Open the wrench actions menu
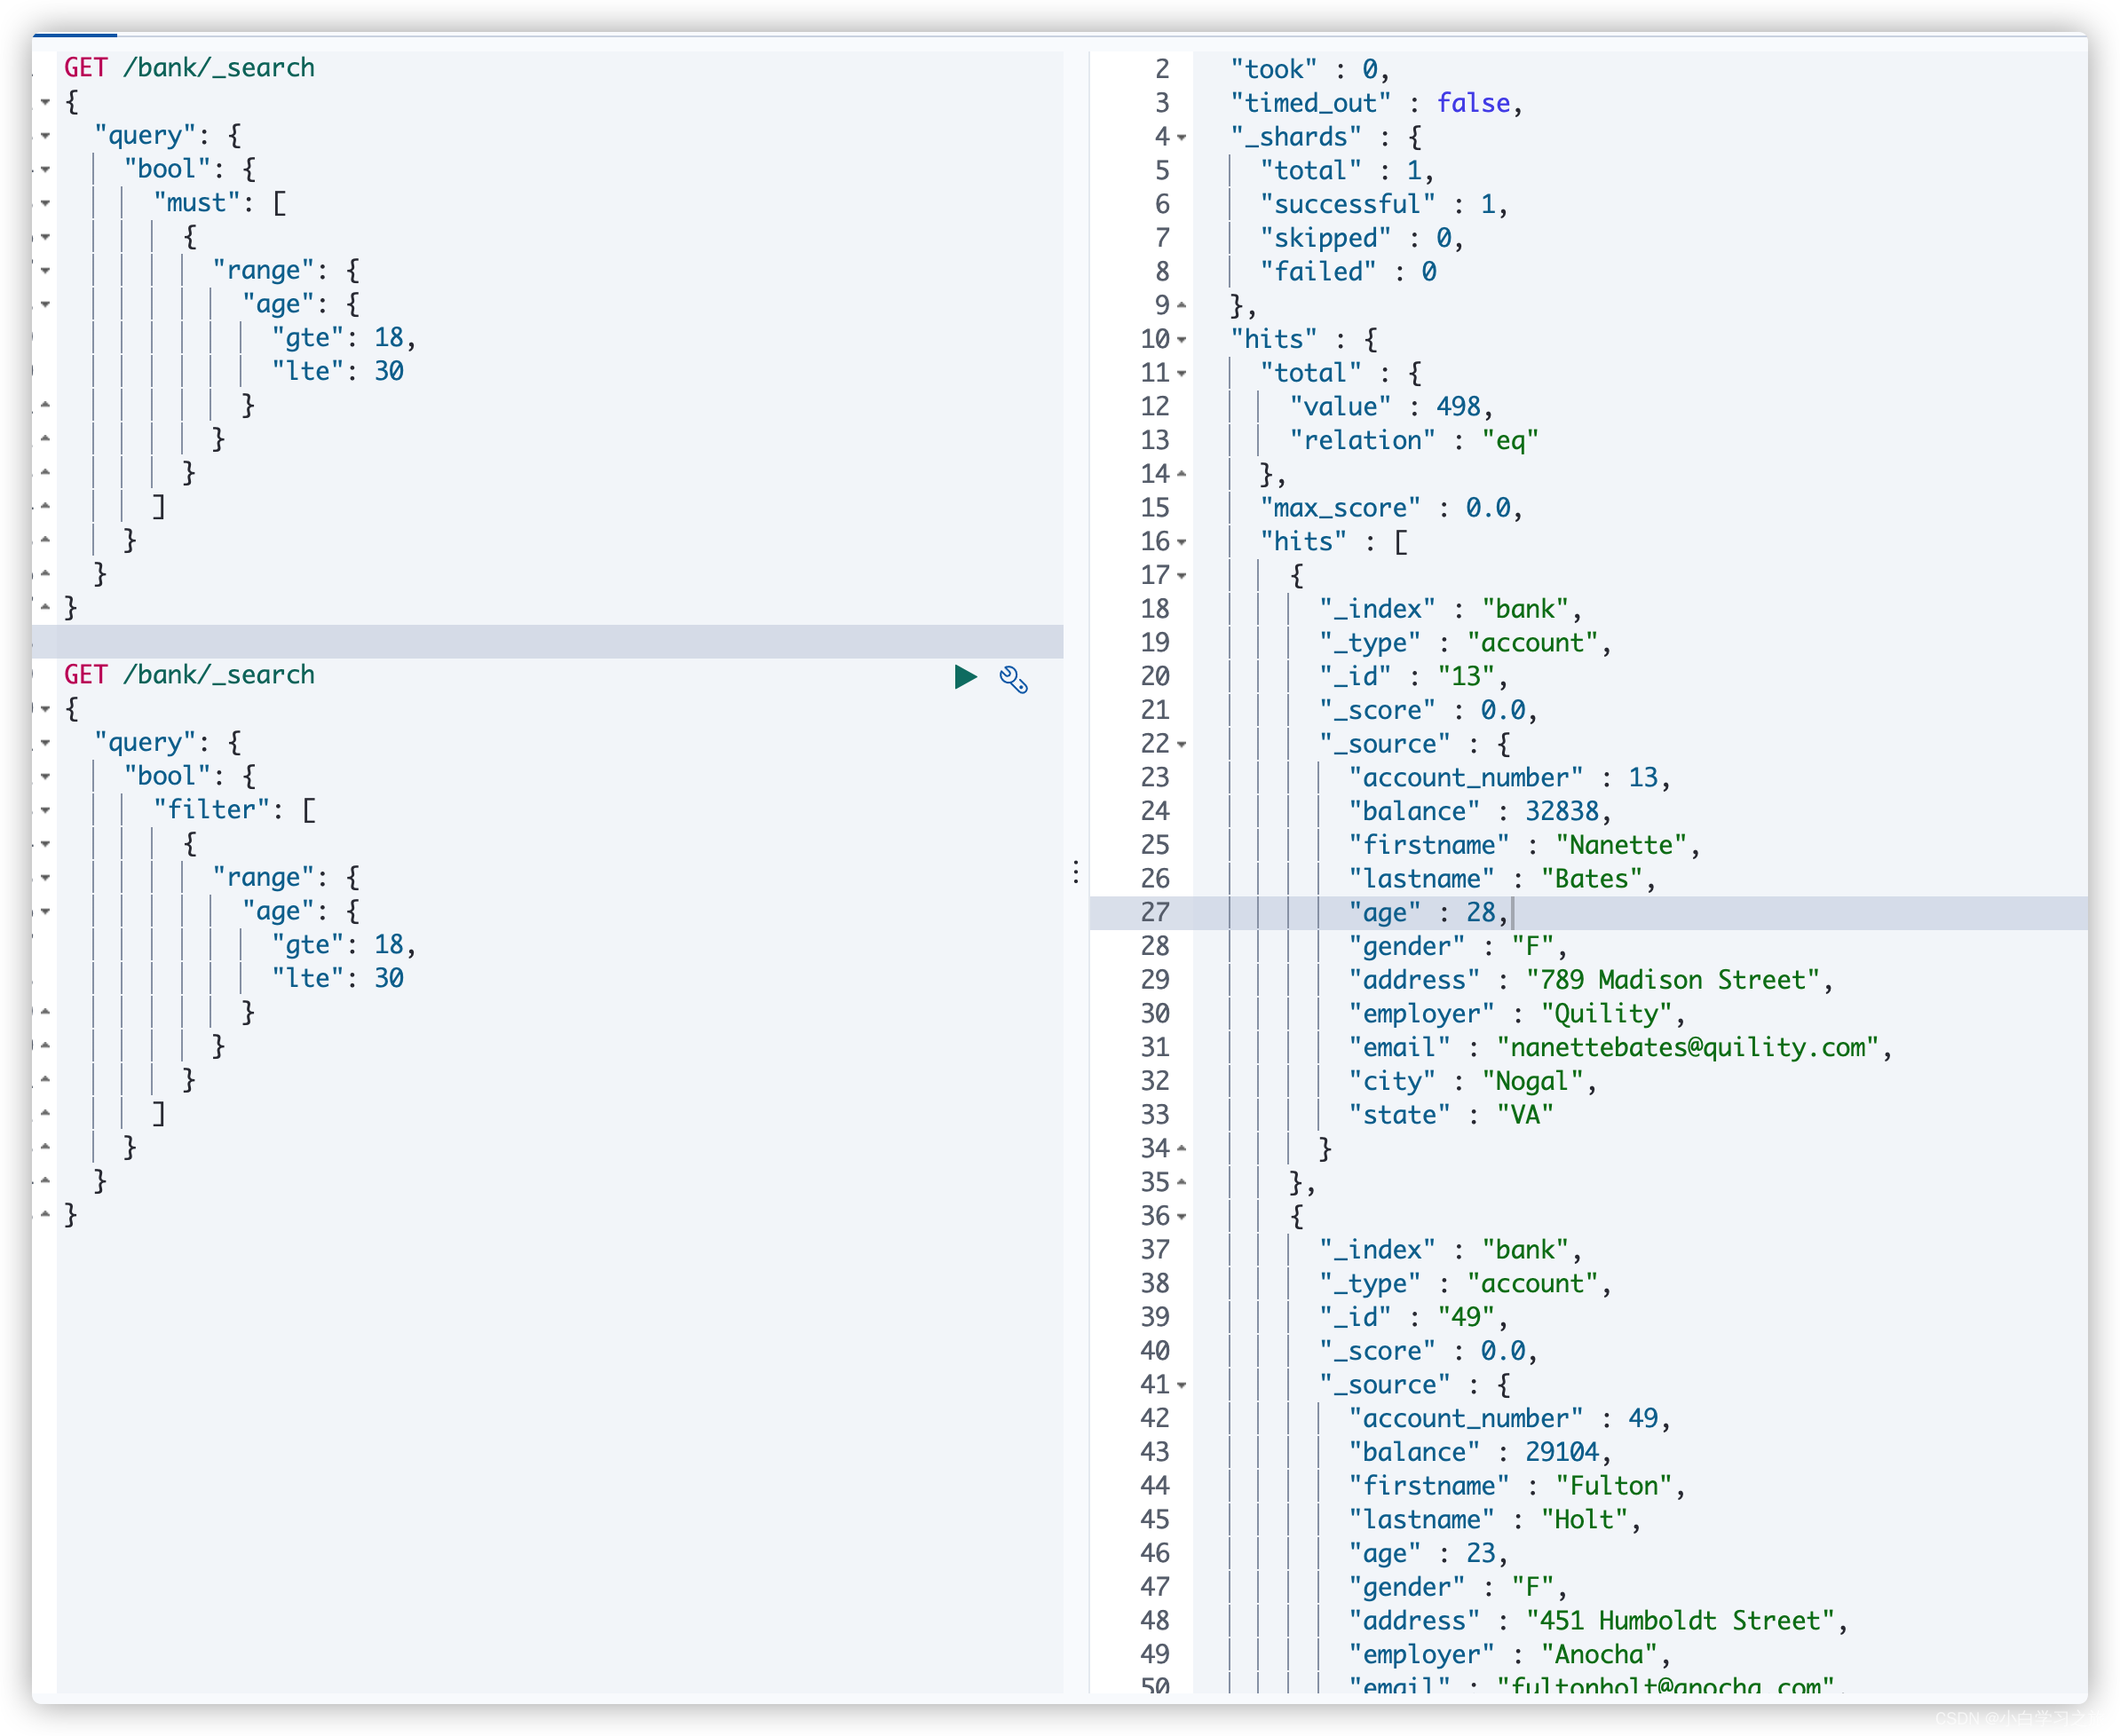The height and width of the screenshot is (1736, 2120). [x=1013, y=679]
